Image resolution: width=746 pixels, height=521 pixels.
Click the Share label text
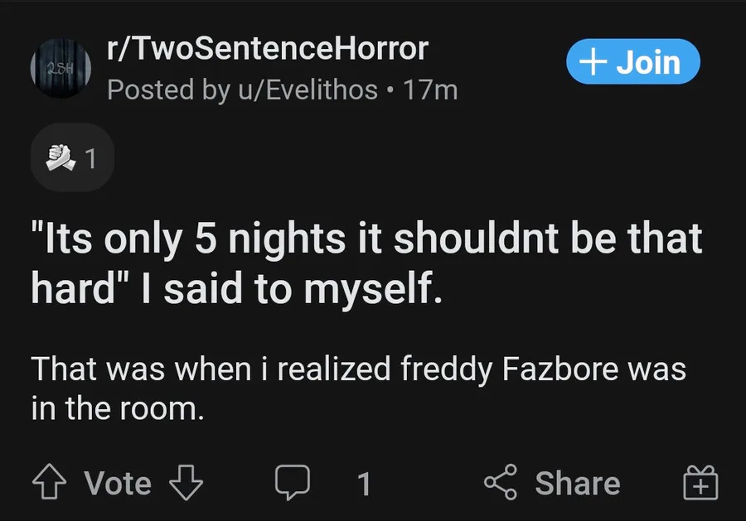click(x=578, y=483)
